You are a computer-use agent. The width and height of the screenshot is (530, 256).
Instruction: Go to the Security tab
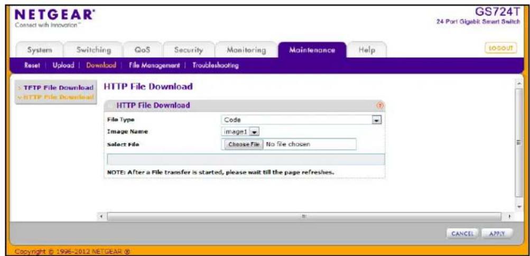[189, 50]
